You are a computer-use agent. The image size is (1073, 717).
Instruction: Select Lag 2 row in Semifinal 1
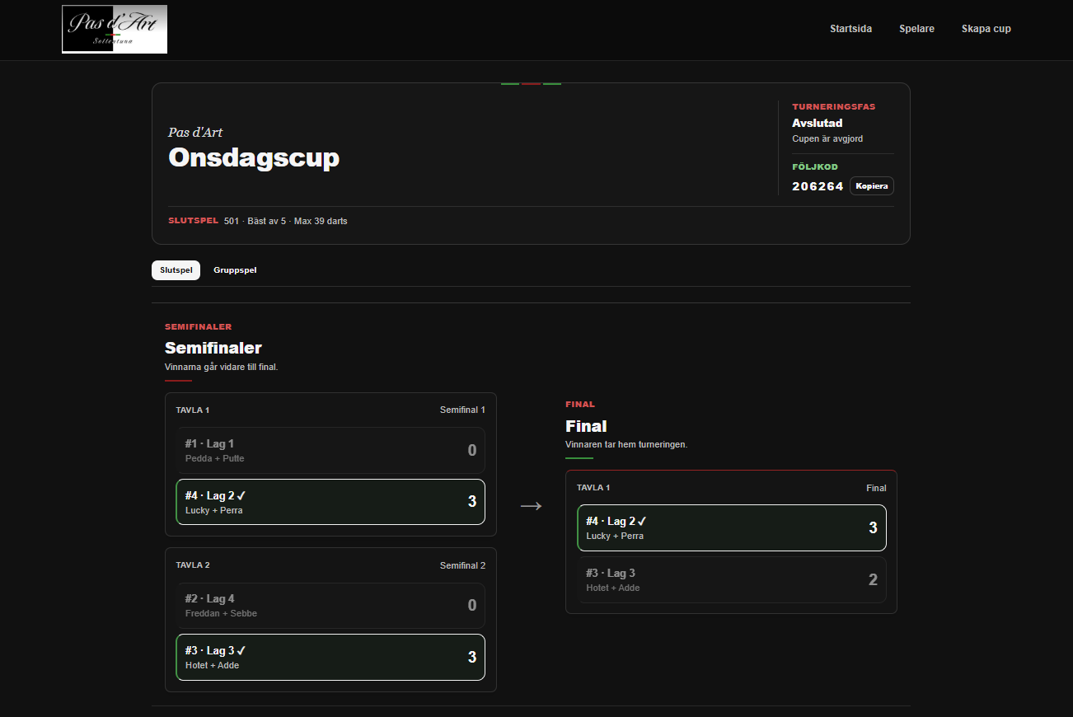(x=330, y=502)
